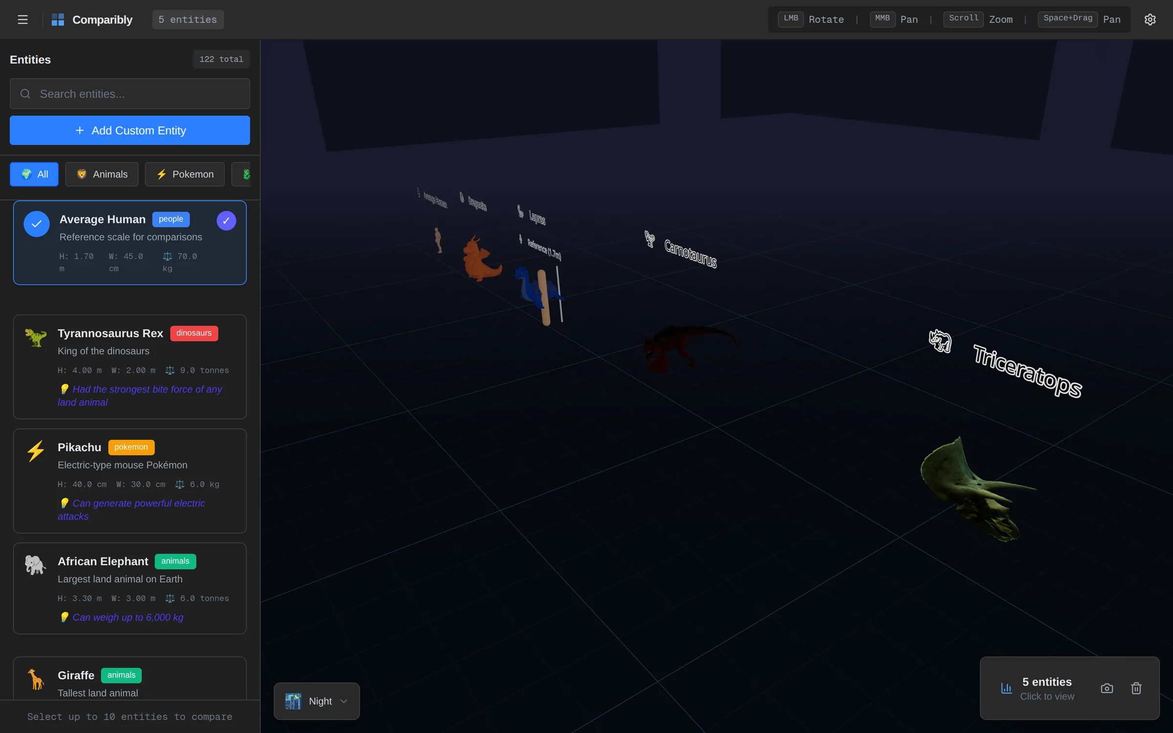Screen dimensions: 1173x733
Task: Click the Comparibly logo icon
Action: pos(58,20)
